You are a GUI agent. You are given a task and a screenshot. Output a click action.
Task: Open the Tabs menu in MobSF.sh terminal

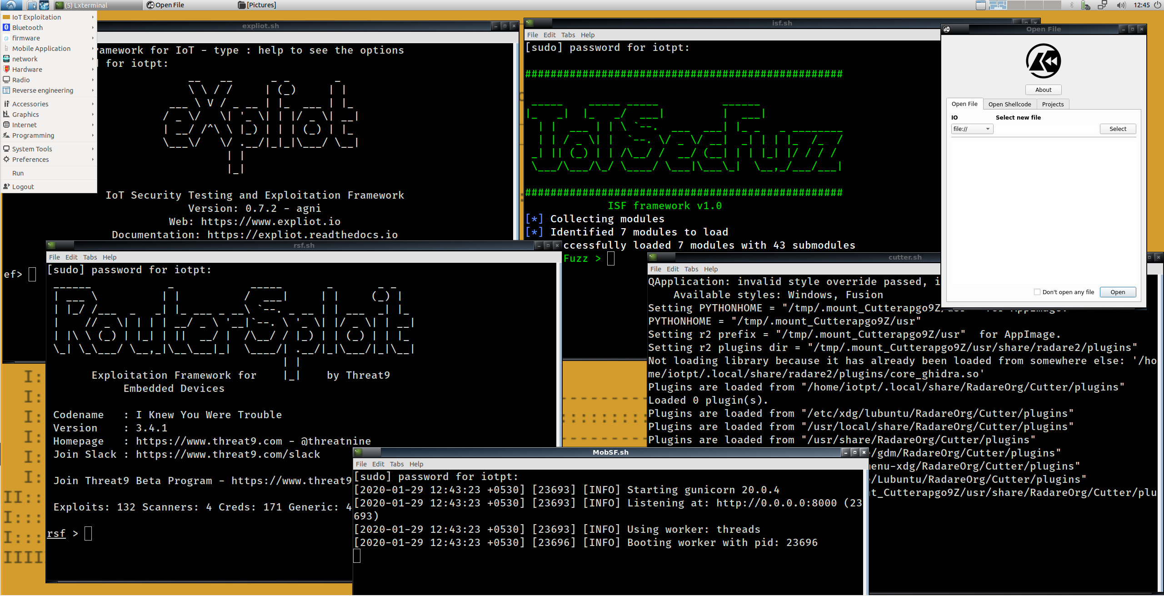click(396, 464)
